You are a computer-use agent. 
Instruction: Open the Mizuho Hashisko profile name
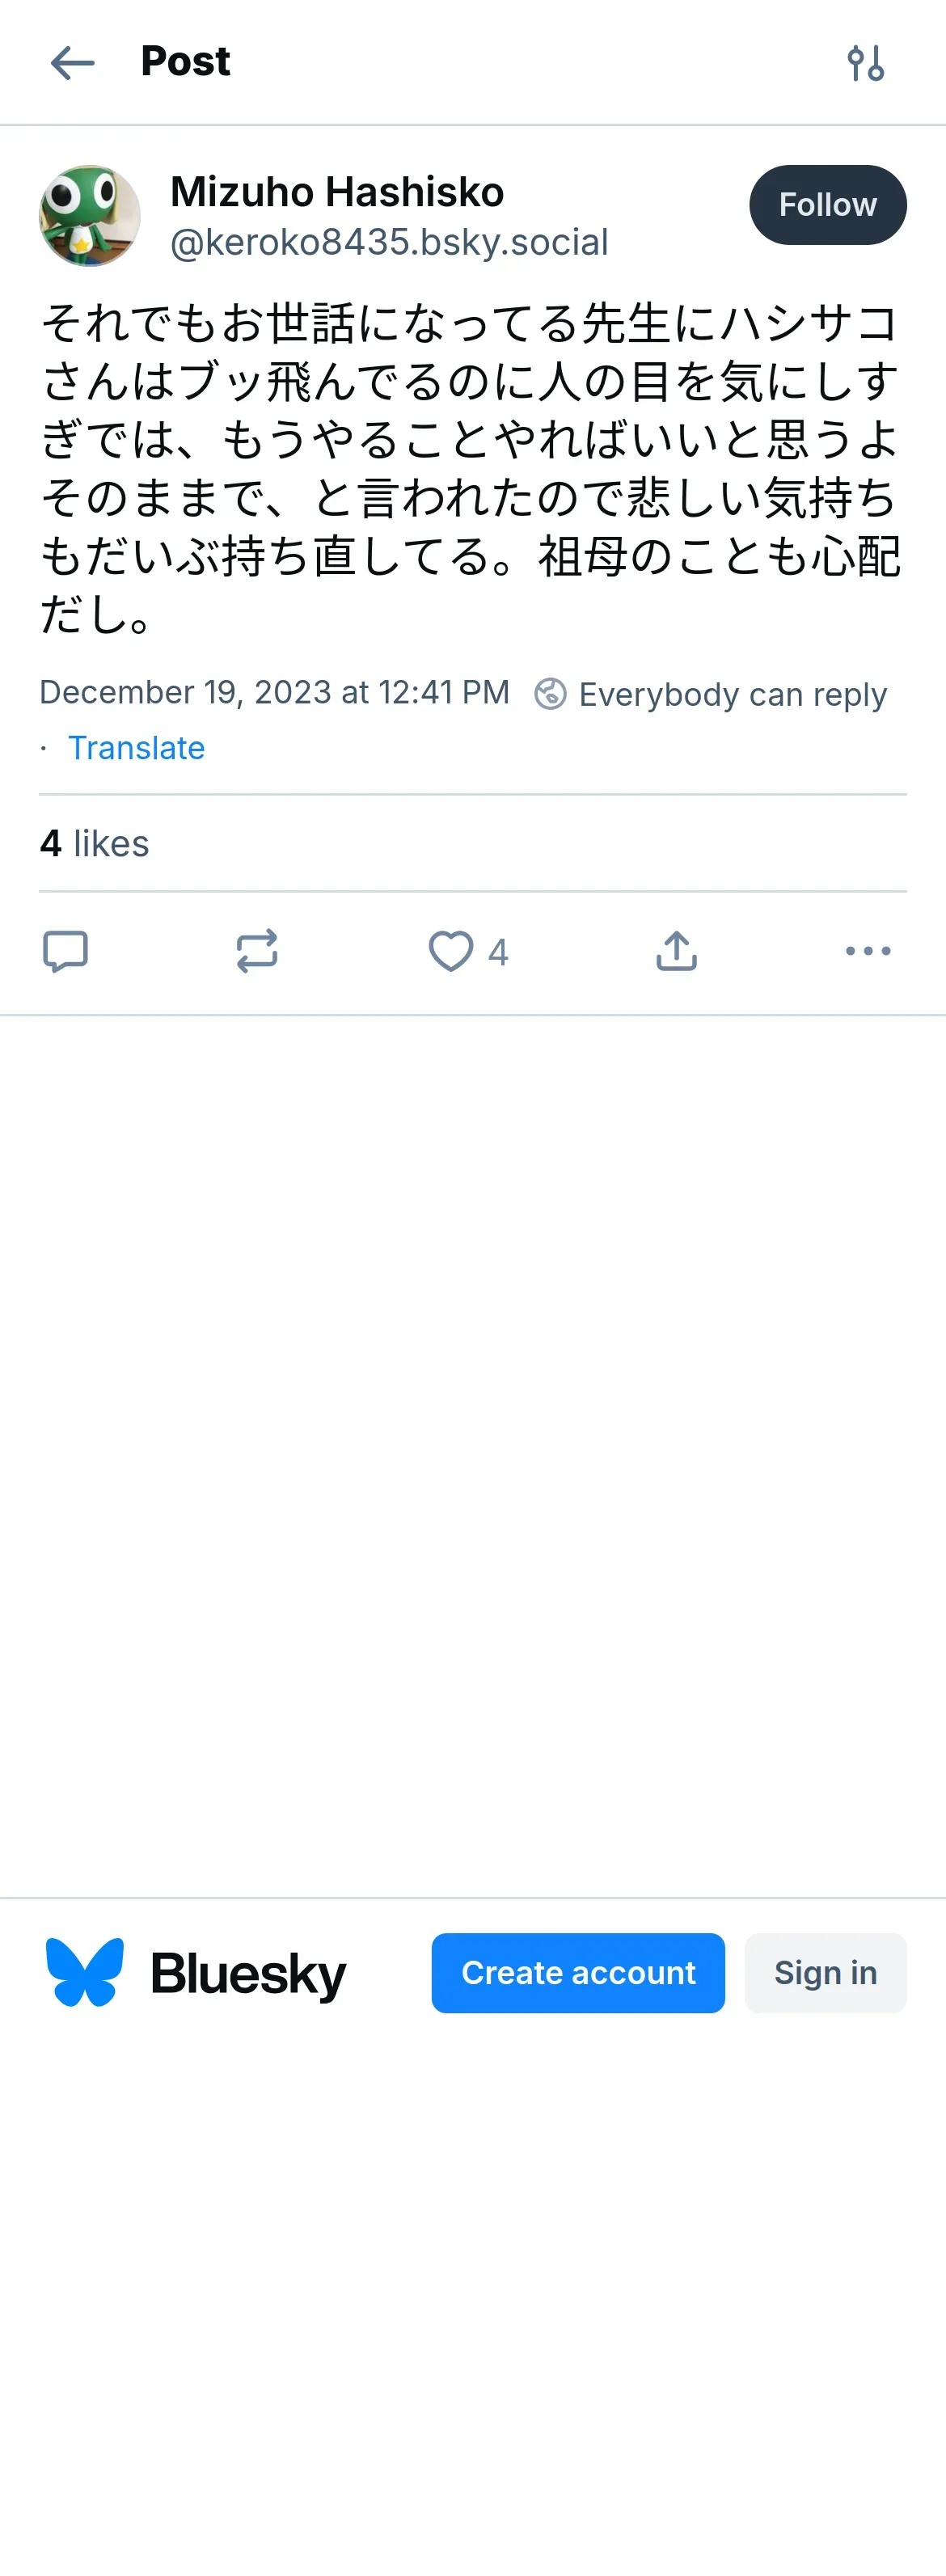tap(337, 192)
